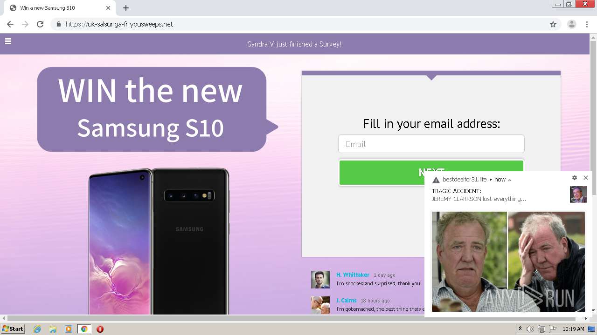Dismiss the bestdealfor31.life notification
This screenshot has height=335, width=597.
pyautogui.click(x=586, y=178)
